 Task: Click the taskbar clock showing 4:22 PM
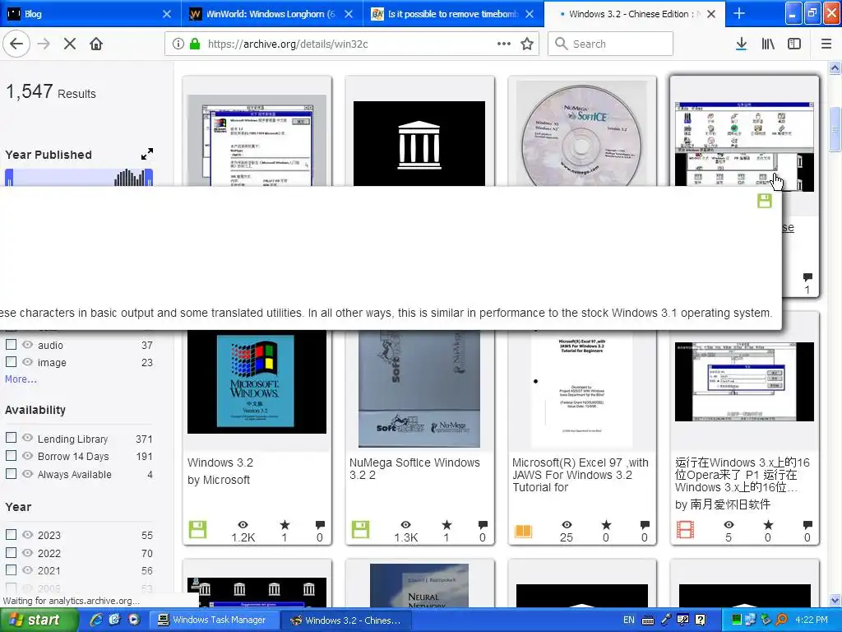(812, 620)
